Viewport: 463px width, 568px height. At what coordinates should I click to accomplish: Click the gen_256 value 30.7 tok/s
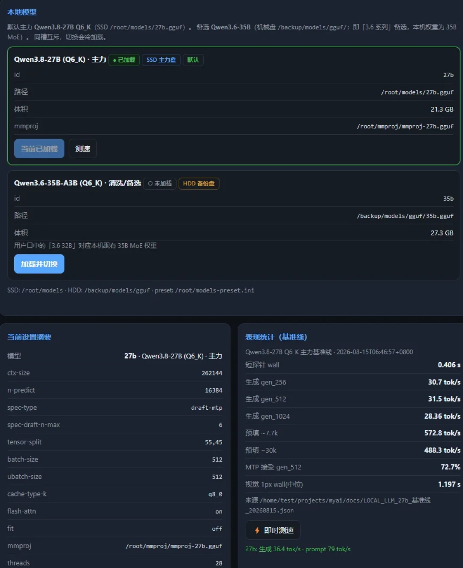444,382
